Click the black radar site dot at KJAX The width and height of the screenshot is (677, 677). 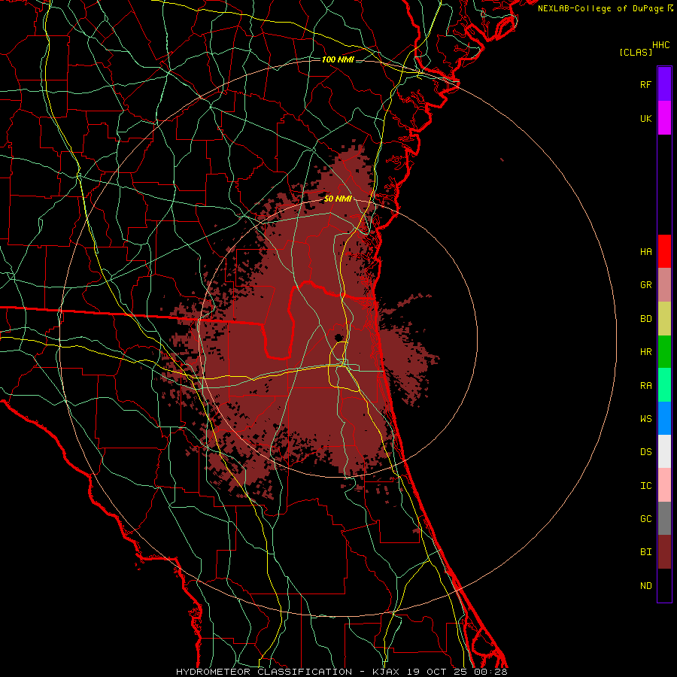pyautogui.click(x=339, y=337)
